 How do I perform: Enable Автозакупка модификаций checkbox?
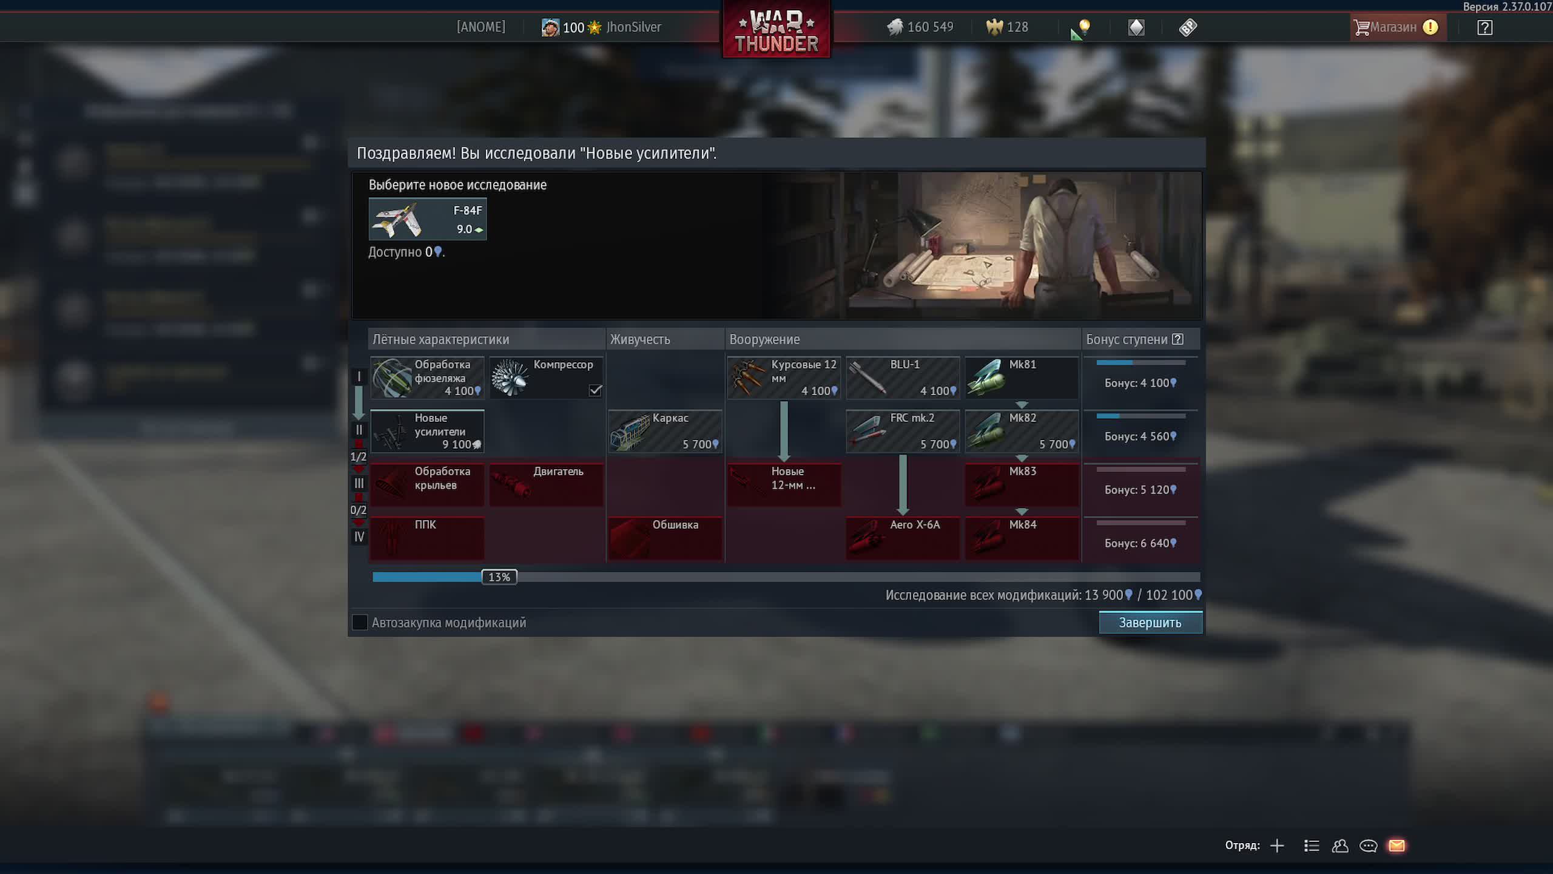click(360, 622)
